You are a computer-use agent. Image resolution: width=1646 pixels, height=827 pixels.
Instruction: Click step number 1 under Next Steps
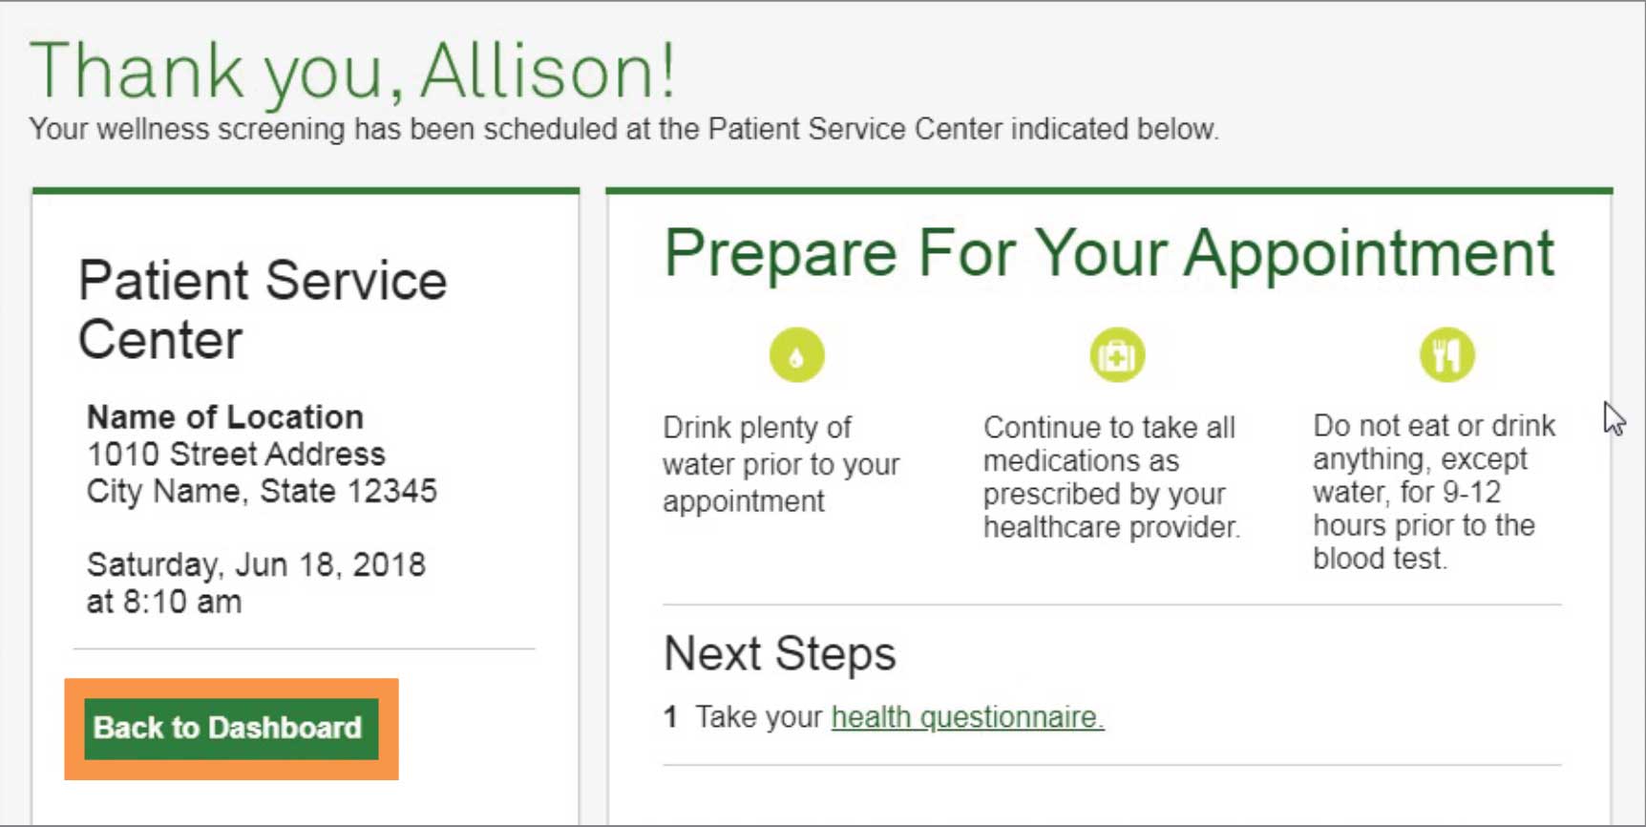coord(670,717)
